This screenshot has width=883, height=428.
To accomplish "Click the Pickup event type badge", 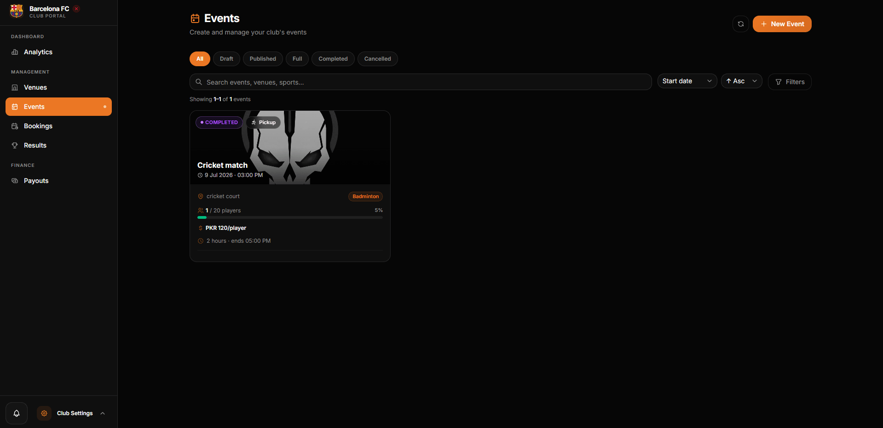I will click(x=263, y=122).
